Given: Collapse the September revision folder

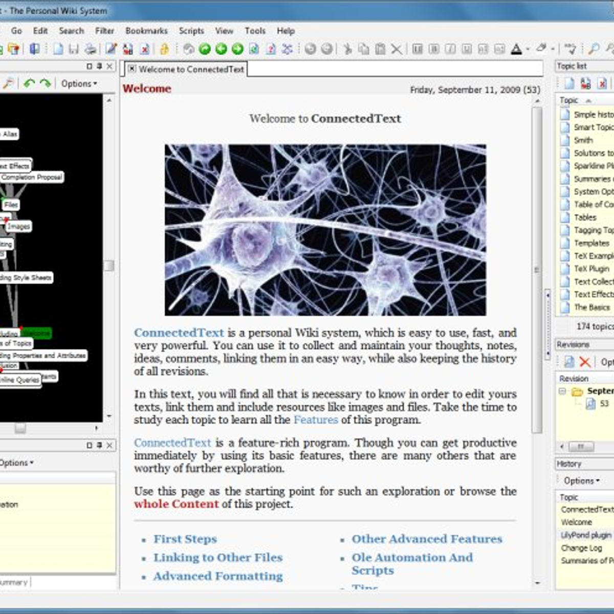Looking at the screenshot, I should pyautogui.click(x=562, y=391).
